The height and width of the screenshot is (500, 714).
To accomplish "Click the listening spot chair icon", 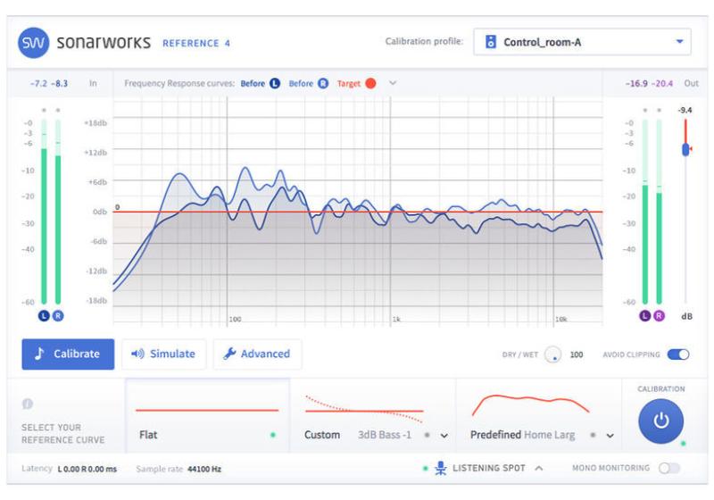I will click(439, 468).
